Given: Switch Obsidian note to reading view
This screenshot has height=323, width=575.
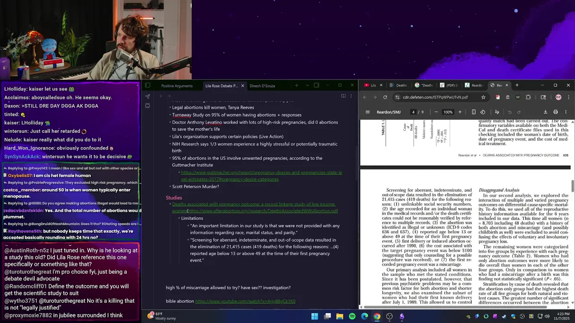Looking at the screenshot, I should [343, 96].
